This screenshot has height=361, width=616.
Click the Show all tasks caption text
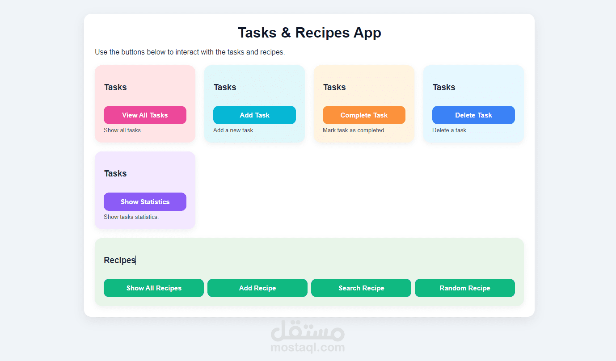pos(123,130)
